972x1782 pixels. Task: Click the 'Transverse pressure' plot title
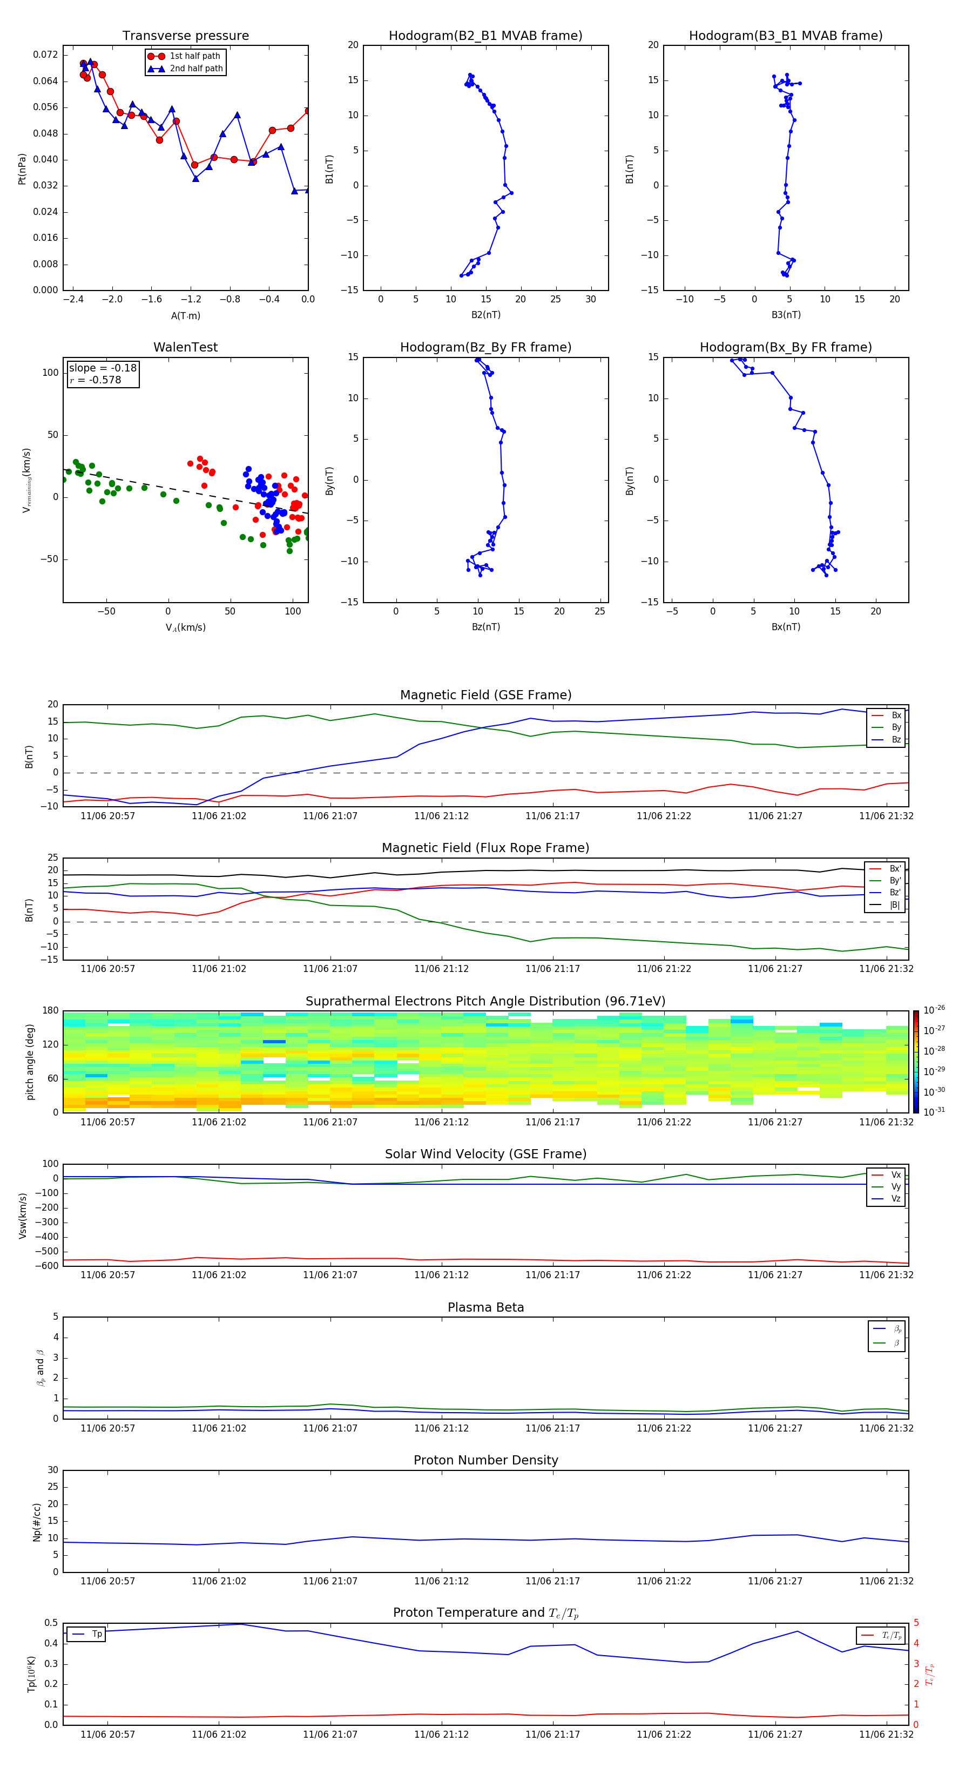click(185, 36)
